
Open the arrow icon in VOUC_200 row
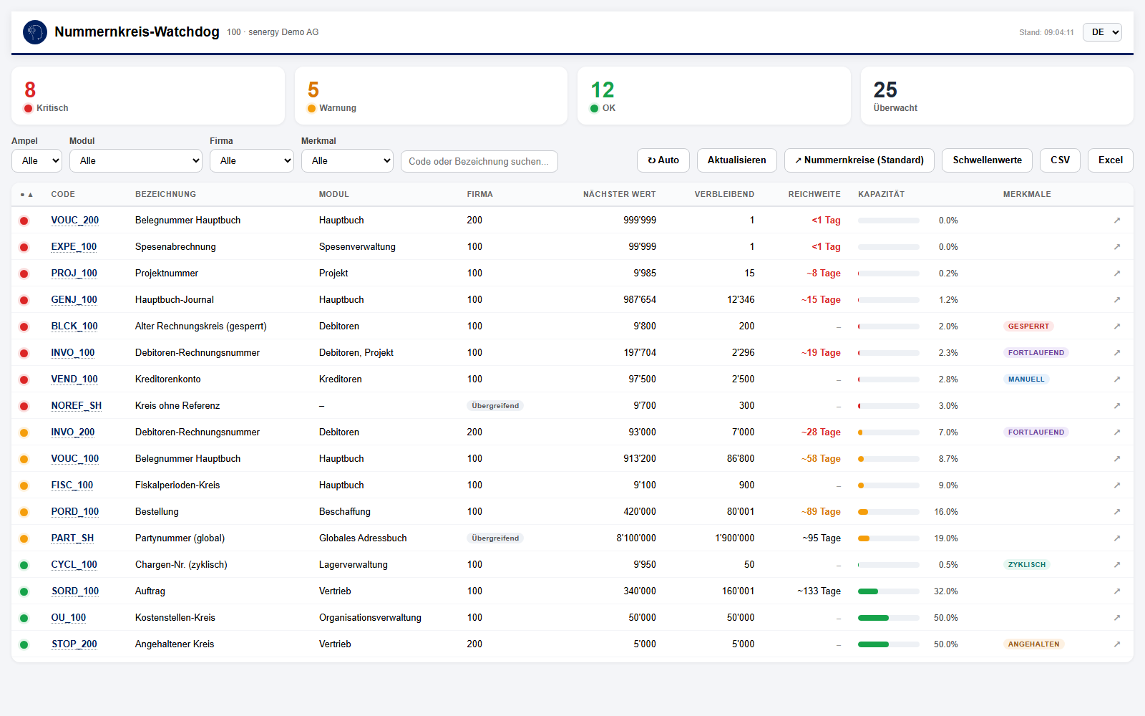coord(1116,221)
